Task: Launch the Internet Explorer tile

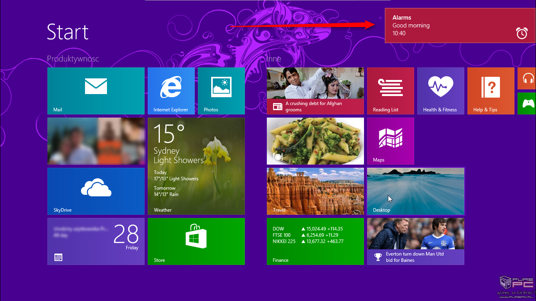Action: (171, 91)
